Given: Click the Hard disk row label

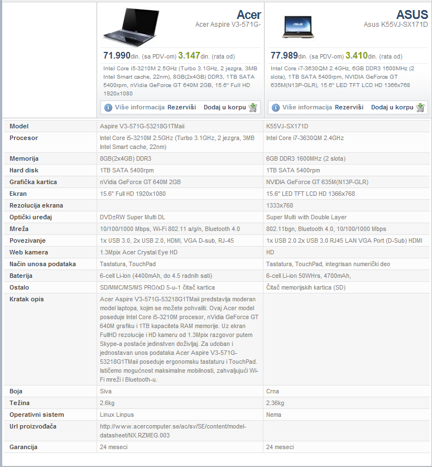Looking at the screenshot, I should point(24,170).
